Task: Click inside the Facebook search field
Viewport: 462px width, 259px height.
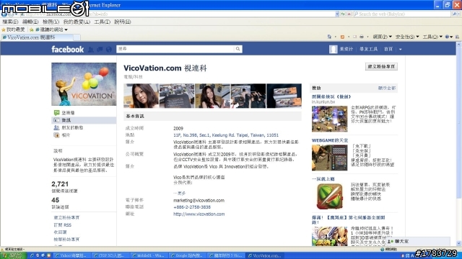Action: tap(175, 49)
